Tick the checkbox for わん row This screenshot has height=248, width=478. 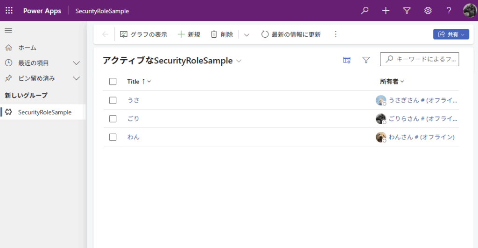tap(112, 137)
